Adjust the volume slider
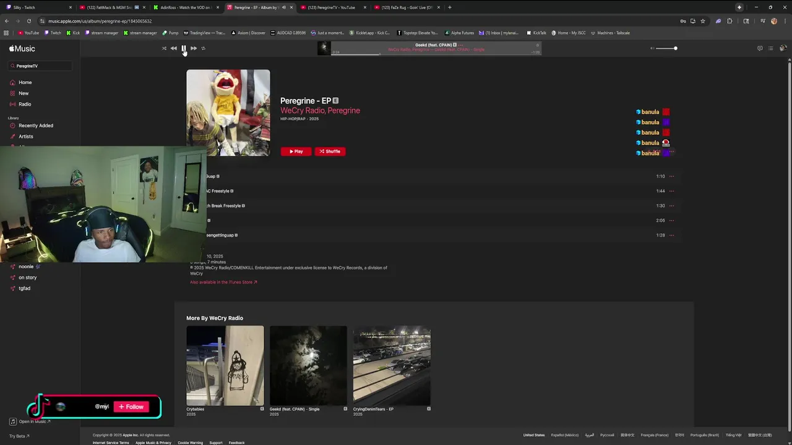 click(666, 48)
